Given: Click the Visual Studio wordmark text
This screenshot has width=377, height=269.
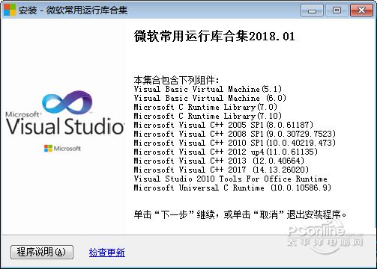Looking at the screenshot, I should pyautogui.click(x=65, y=126).
